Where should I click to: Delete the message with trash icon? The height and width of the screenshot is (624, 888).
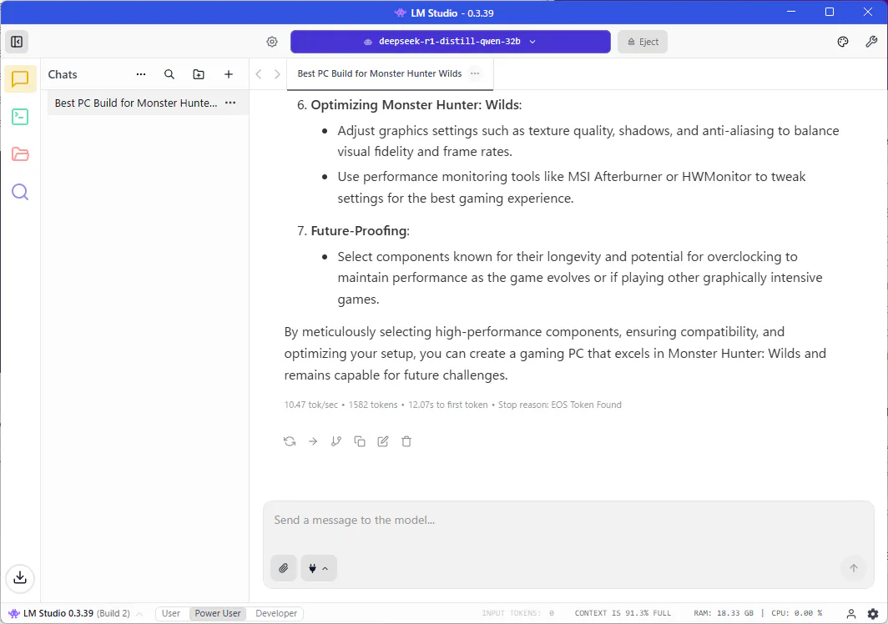(x=406, y=441)
